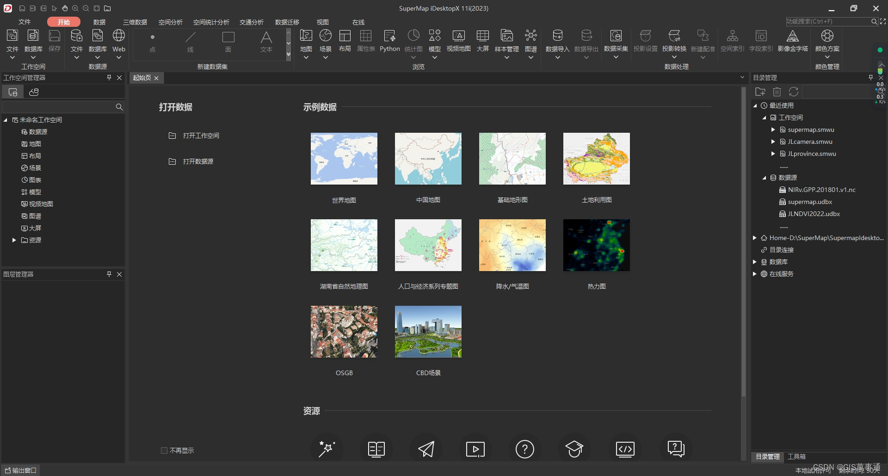Image resolution: width=888 pixels, height=476 pixels.
Task: Expand the supermap.smwu workspace node
Action: click(x=773, y=130)
